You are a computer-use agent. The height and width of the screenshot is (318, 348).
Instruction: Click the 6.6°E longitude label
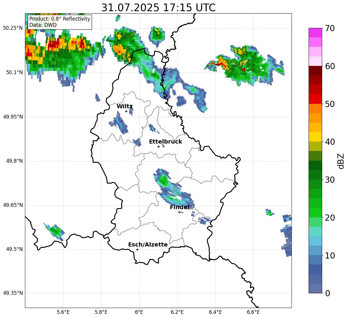pos(253,312)
